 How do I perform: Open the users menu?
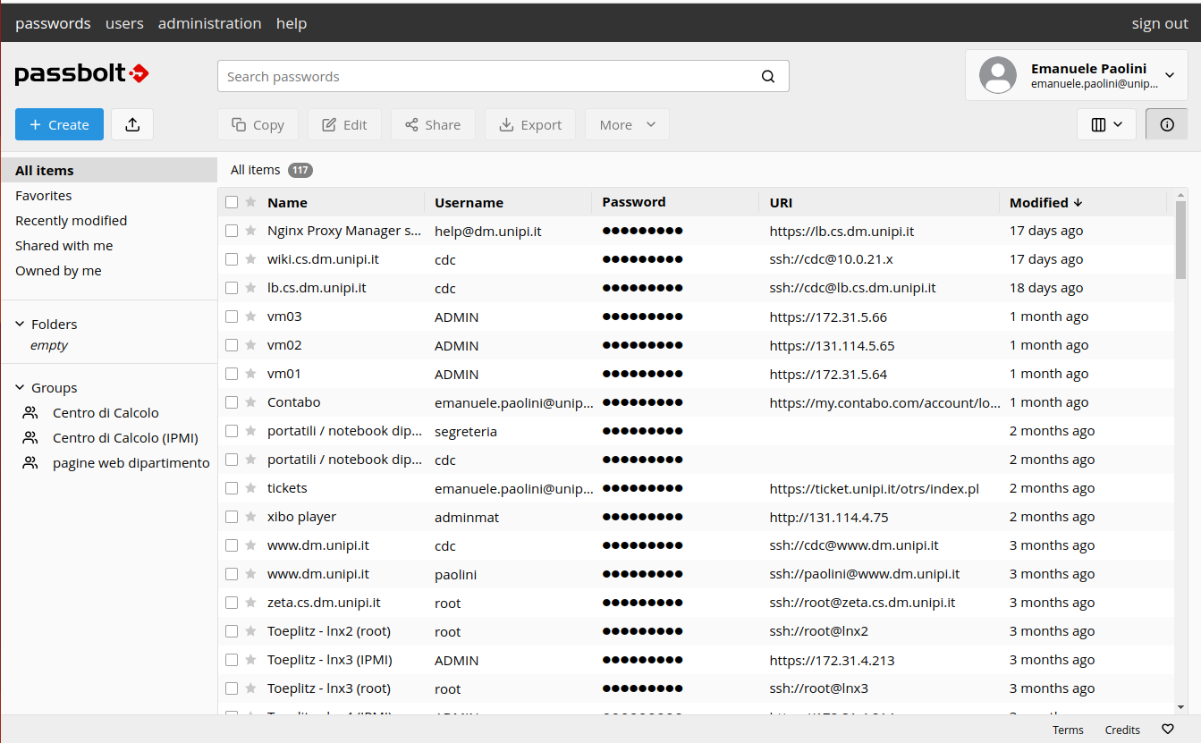tap(124, 23)
